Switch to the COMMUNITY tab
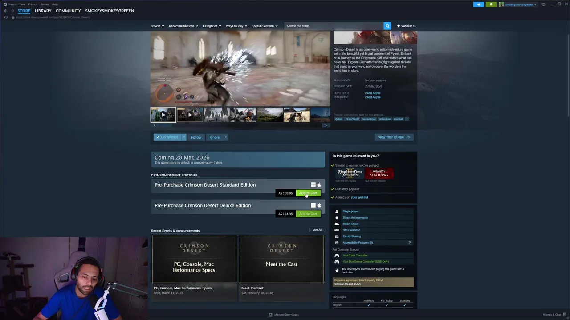The image size is (570, 320). [x=68, y=11]
